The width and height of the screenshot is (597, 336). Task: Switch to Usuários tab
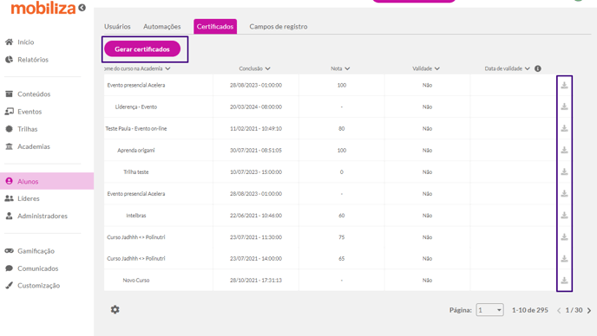click(117, 27)
